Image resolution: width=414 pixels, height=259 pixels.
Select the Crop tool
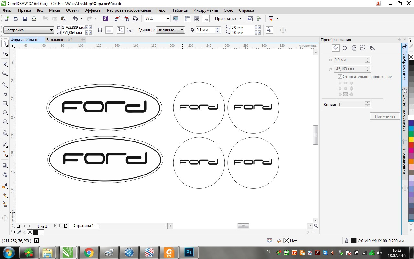(5, 64)
